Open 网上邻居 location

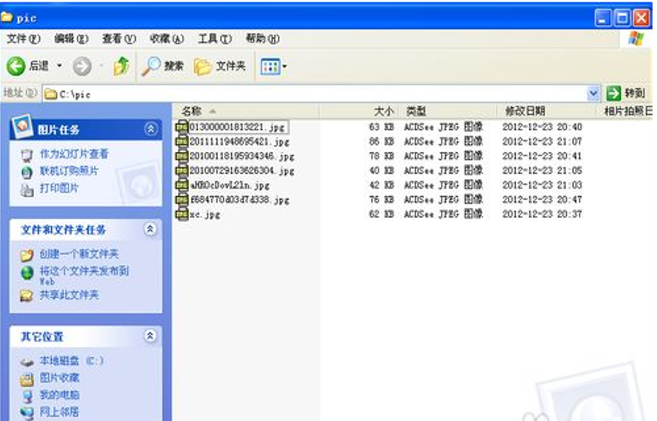[59, 412]
